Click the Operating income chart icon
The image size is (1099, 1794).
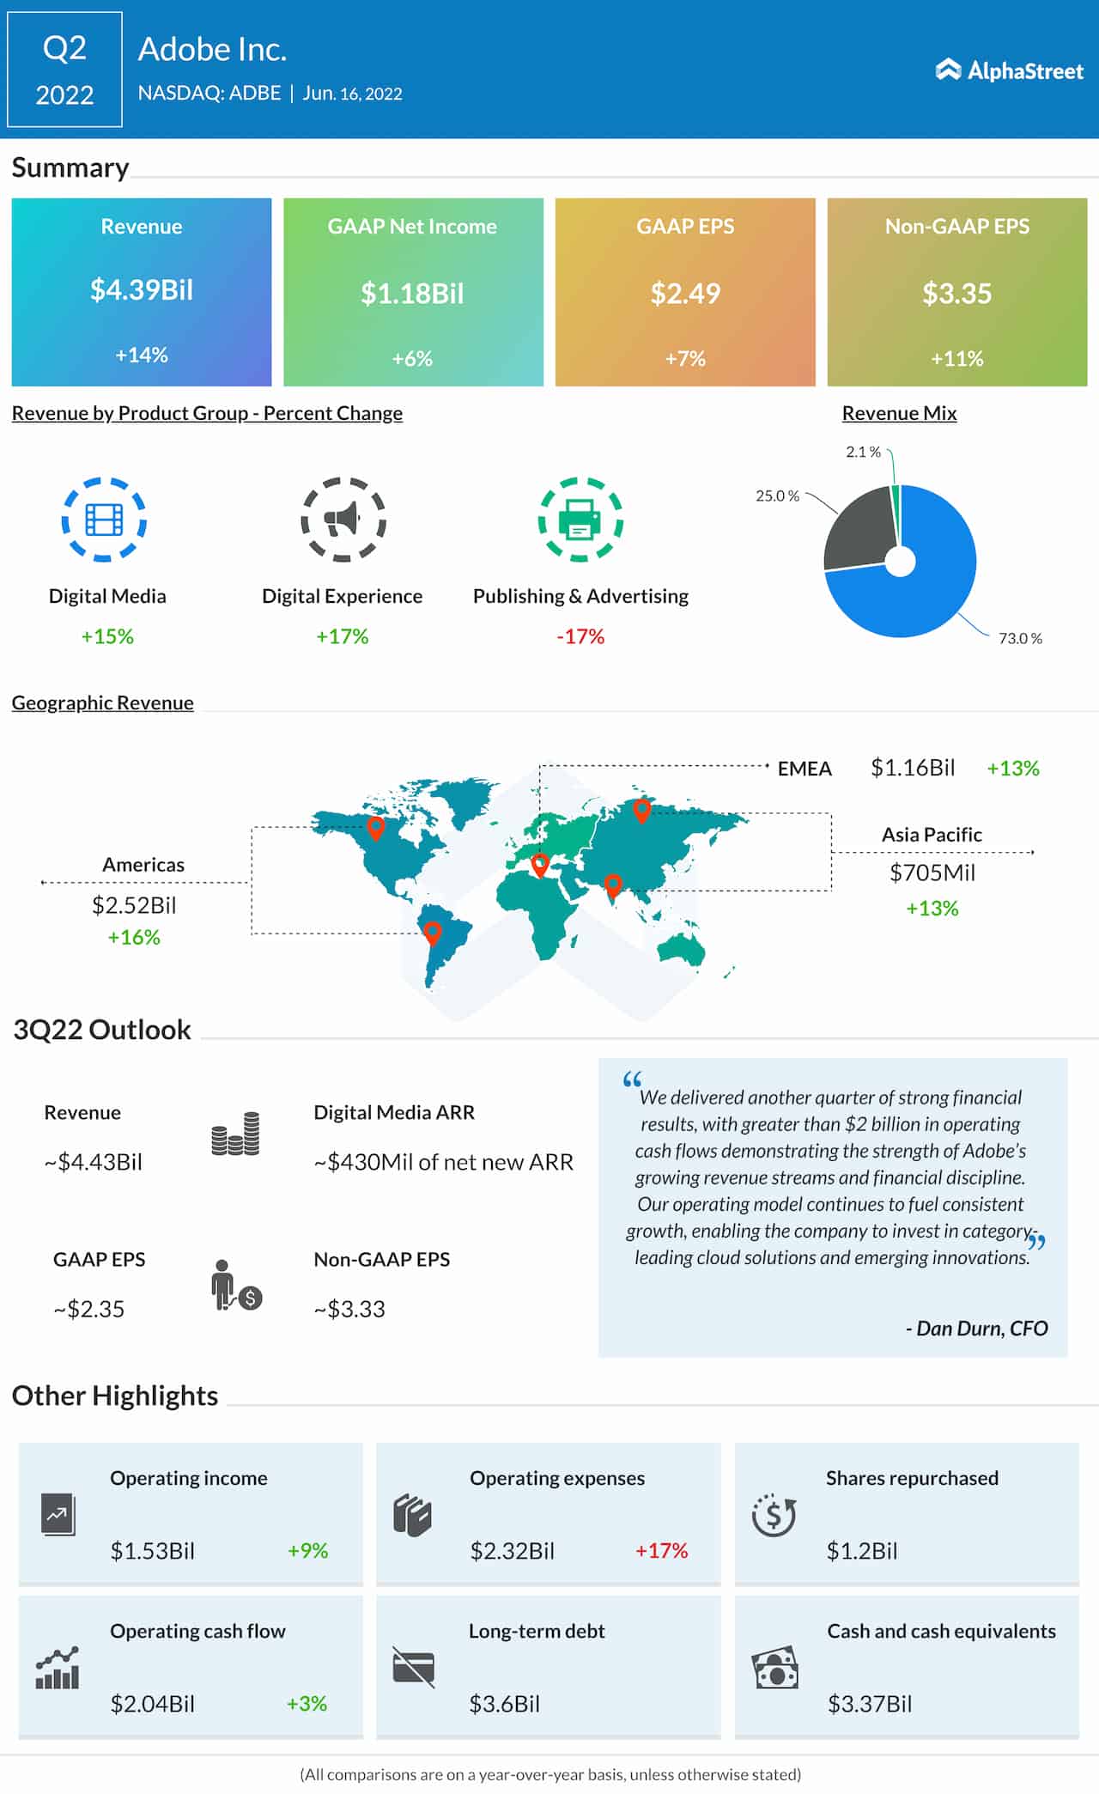58,1515
